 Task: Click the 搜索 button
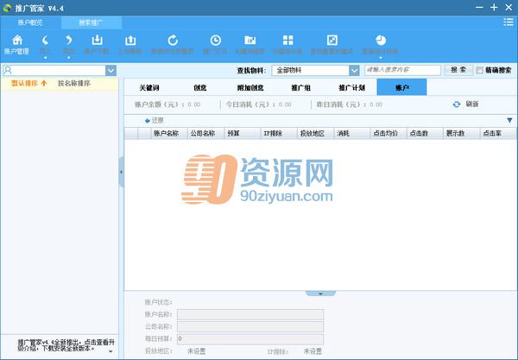click(458, 70)
